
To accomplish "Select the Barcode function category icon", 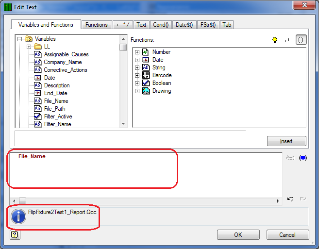I will [146, 75].
